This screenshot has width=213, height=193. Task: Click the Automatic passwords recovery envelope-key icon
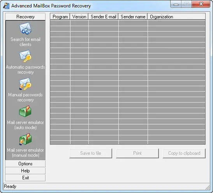tap(25, 56)
